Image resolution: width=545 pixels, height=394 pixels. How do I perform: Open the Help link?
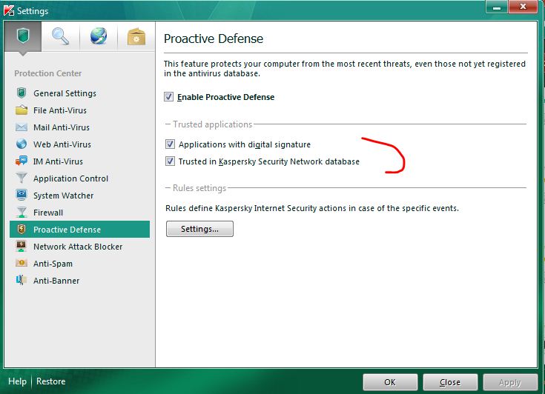[x=17, y=381]
